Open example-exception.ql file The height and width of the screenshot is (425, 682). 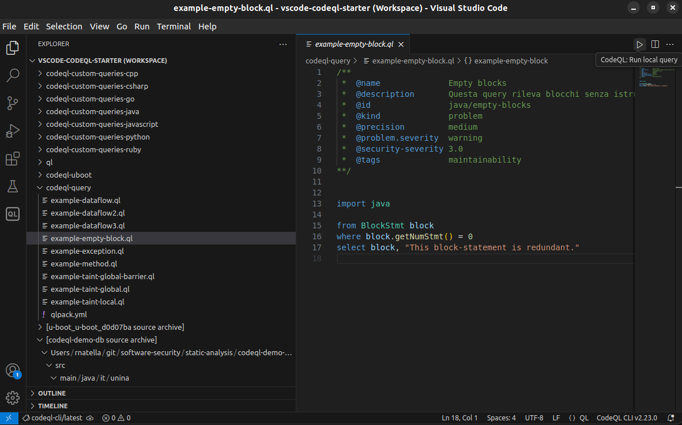pos(161,251)
